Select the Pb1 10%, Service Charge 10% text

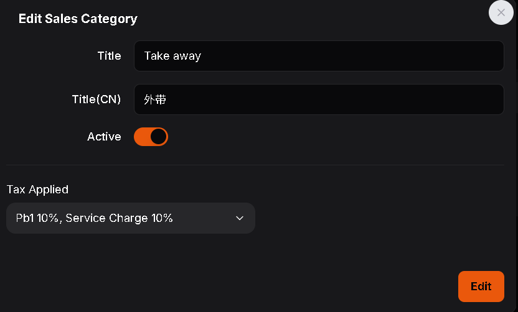click(95, 218)
